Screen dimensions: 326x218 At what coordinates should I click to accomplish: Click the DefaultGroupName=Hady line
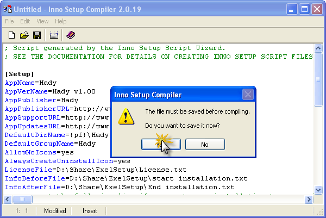point(50,144)
